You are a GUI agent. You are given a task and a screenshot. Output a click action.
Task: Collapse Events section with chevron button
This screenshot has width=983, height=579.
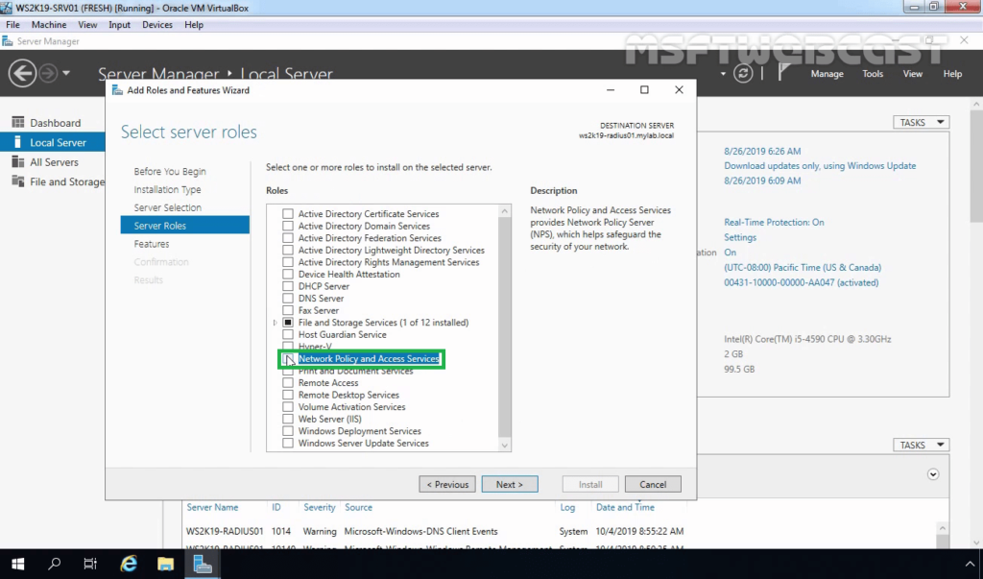933,474
